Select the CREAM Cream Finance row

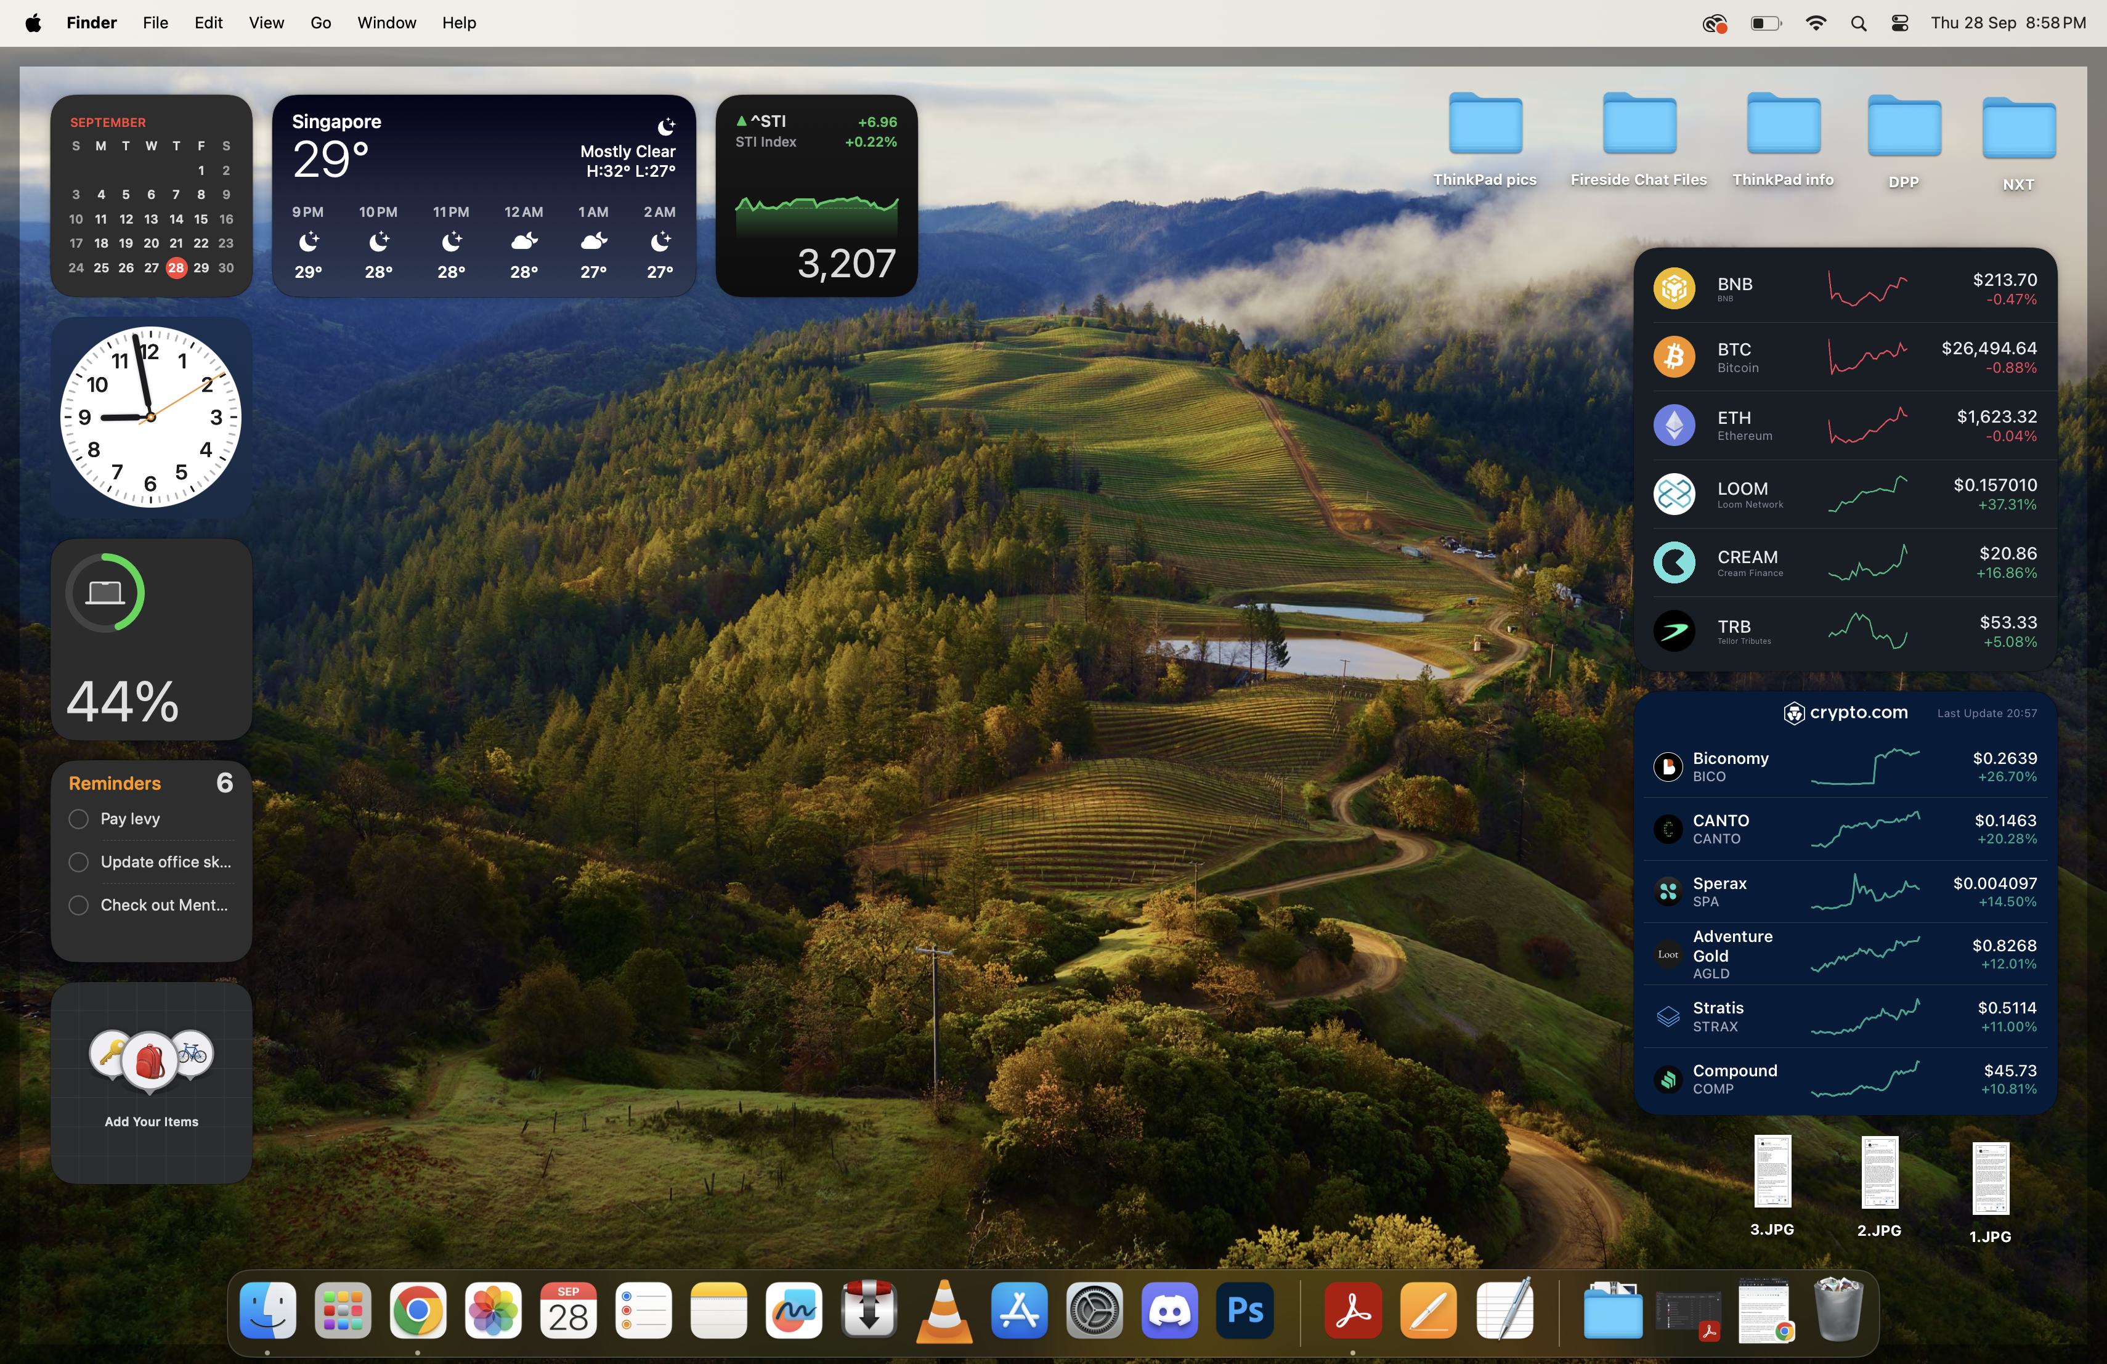[x=1845, y=562]
